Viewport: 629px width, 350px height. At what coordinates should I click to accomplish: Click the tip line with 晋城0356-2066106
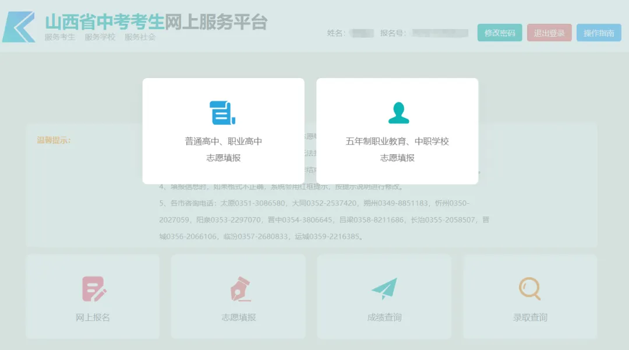coord(262,236)
